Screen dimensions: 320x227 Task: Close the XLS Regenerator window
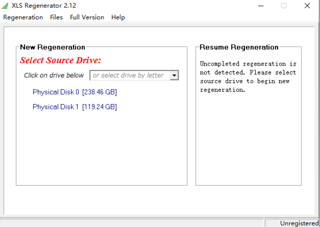pos(307,6)
